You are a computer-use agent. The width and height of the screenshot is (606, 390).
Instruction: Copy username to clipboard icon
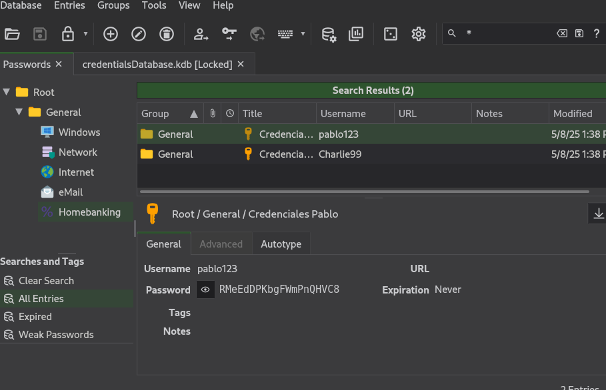(201, 34)
